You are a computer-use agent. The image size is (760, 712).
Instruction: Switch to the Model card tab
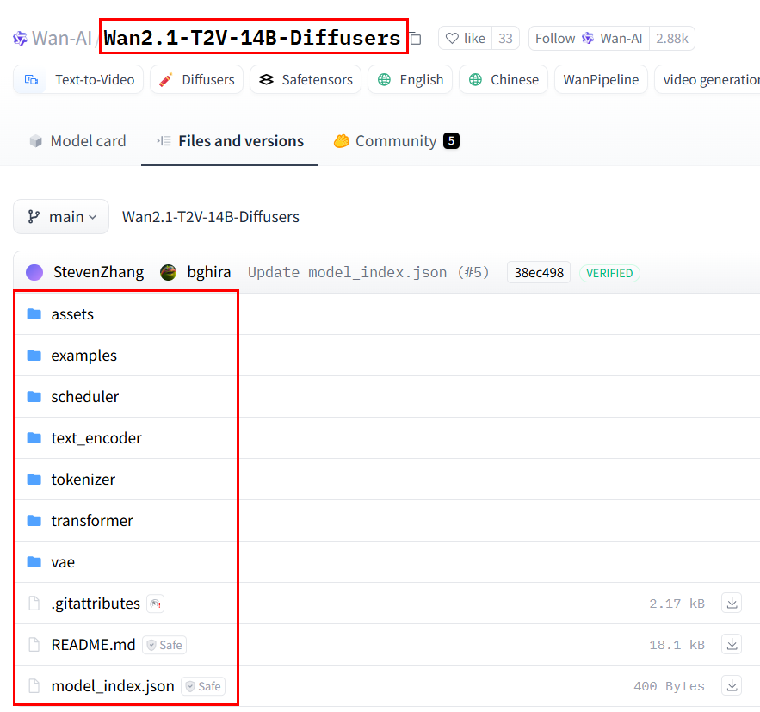coord(77,141)
